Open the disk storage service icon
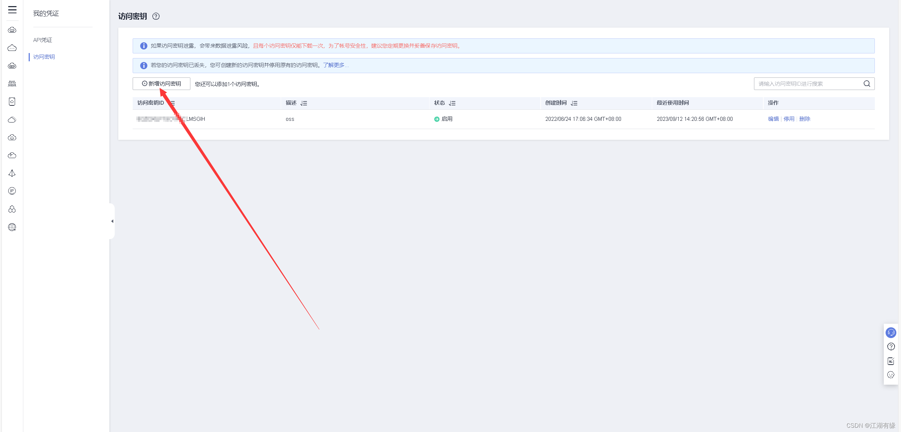 (12, 101)
